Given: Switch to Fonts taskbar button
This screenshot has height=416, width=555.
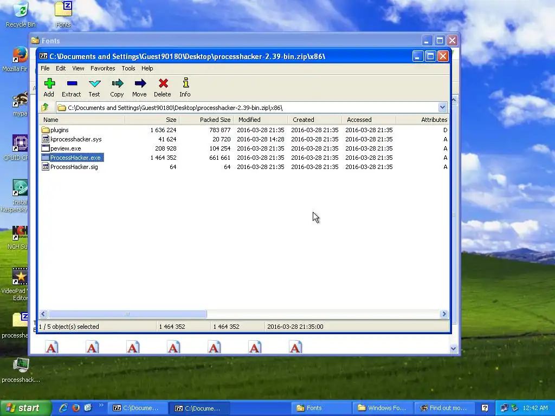Looking at the screenshot, I should pos(321,408).
